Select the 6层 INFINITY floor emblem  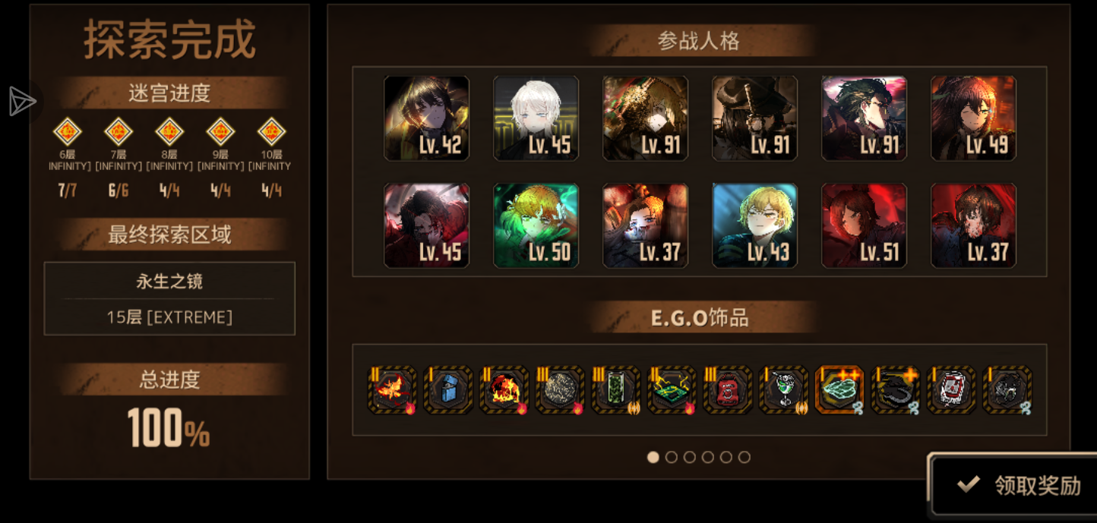(68, 132)
